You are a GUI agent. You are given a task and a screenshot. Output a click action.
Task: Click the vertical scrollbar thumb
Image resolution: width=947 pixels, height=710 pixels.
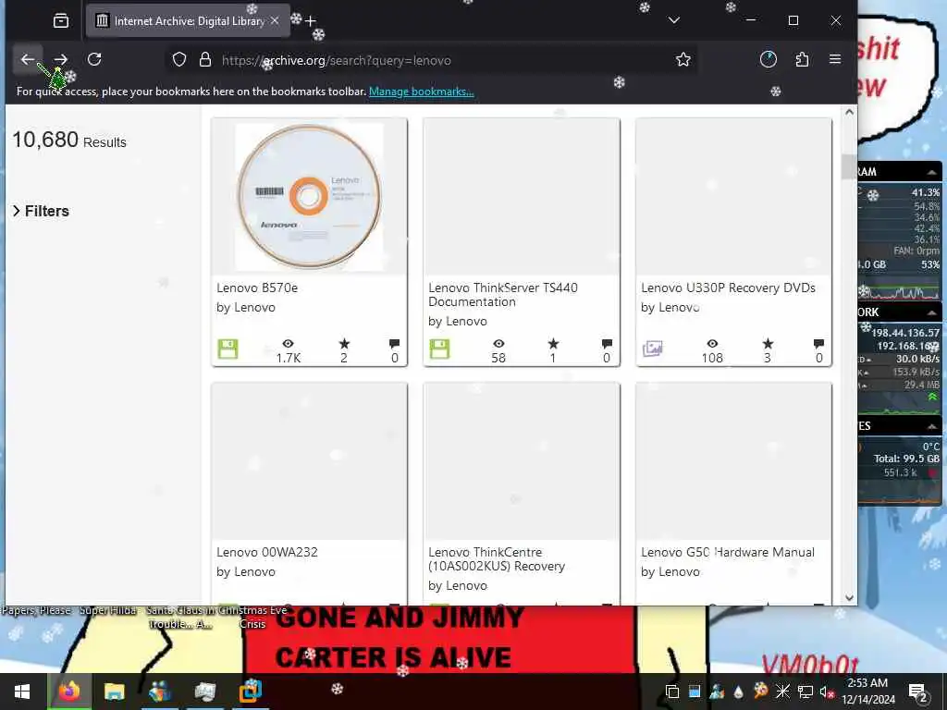tap(849, 167)
